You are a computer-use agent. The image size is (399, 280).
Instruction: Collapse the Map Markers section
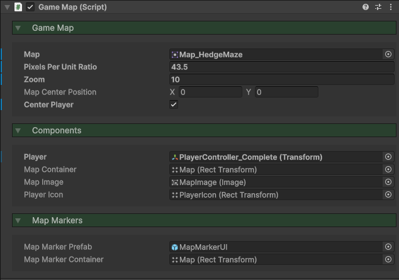[19, 221]
